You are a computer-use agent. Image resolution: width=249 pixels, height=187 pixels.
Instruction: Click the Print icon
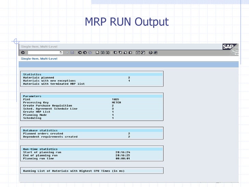(97, 52)
